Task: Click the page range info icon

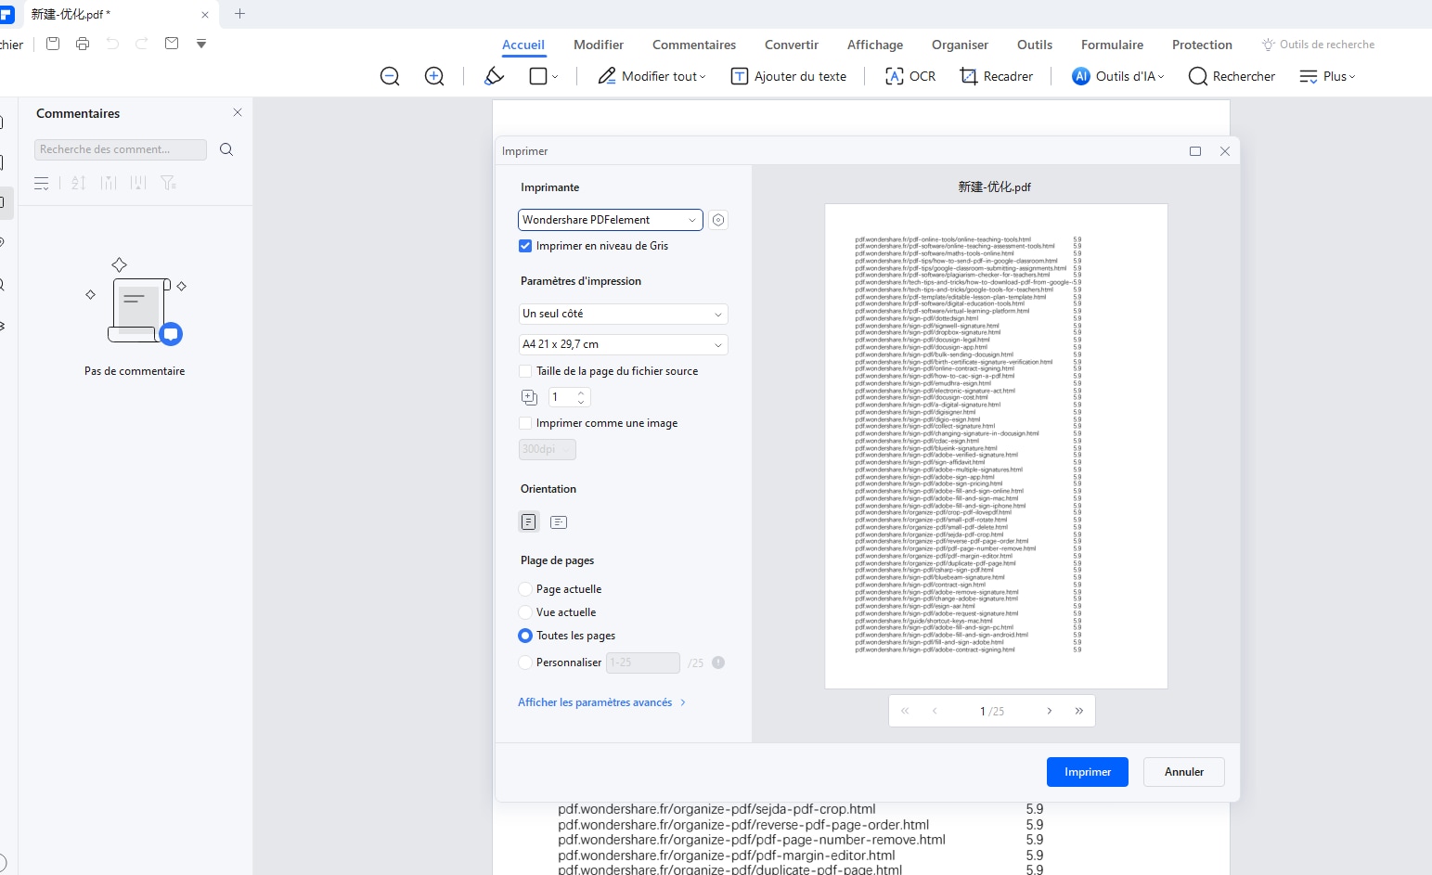Action: [718, 663]
